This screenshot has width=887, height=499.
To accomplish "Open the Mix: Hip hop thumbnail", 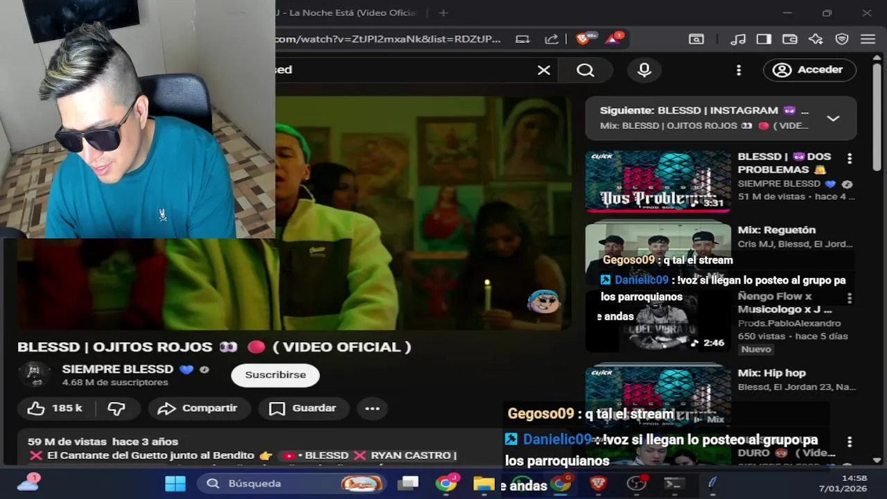I will [x=658, y=395].
